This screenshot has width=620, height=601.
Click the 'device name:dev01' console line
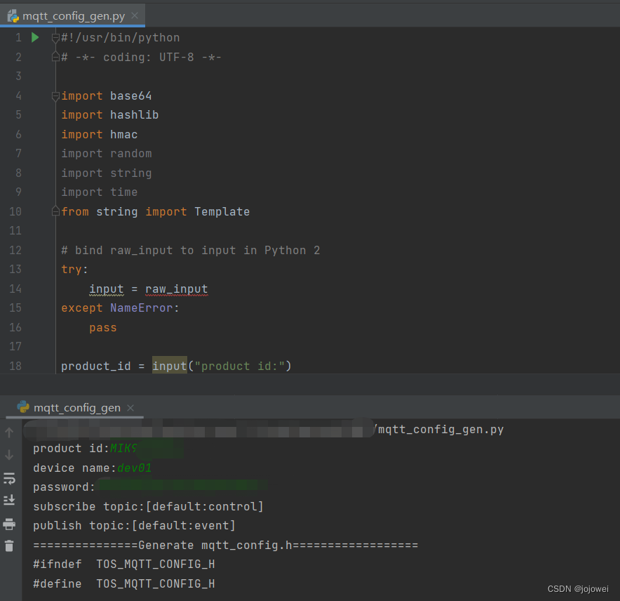[x=92, y=468]
